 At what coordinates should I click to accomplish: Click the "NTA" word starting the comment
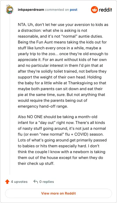(x=22, y=24)
